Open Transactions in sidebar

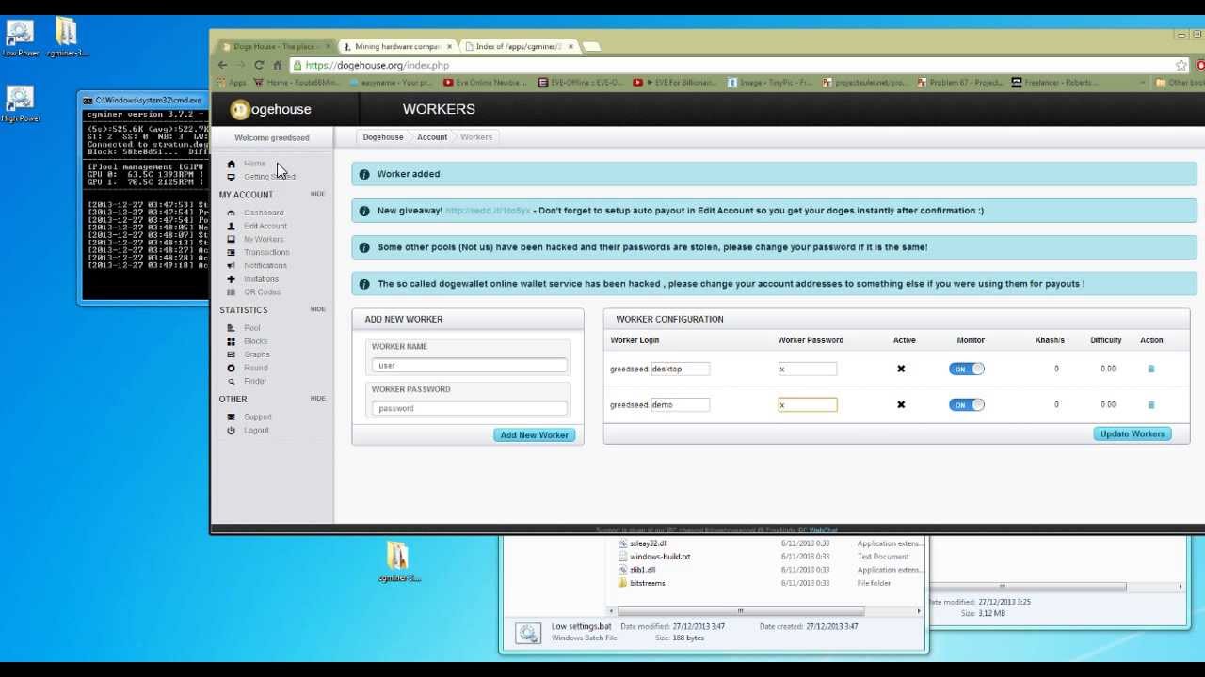click(x=266, y=252)
